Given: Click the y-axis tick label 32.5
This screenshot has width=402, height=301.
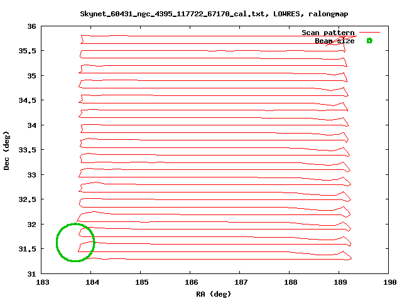Looking at the screenshot, I should (27, 199).
